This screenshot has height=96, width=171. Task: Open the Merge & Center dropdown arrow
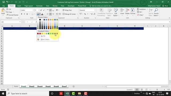[x=77, y=14]
